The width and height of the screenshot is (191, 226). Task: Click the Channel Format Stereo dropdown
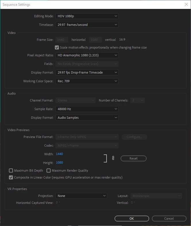[x=76, y=100]
